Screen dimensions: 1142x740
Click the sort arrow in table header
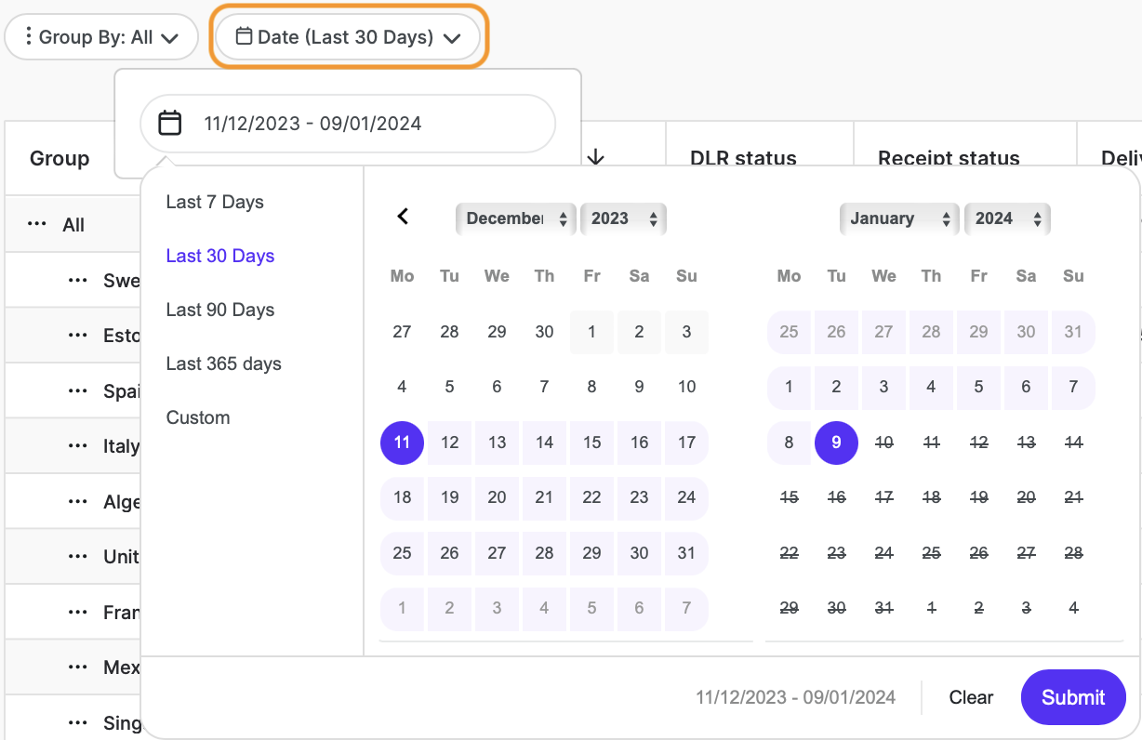point(596,158)
